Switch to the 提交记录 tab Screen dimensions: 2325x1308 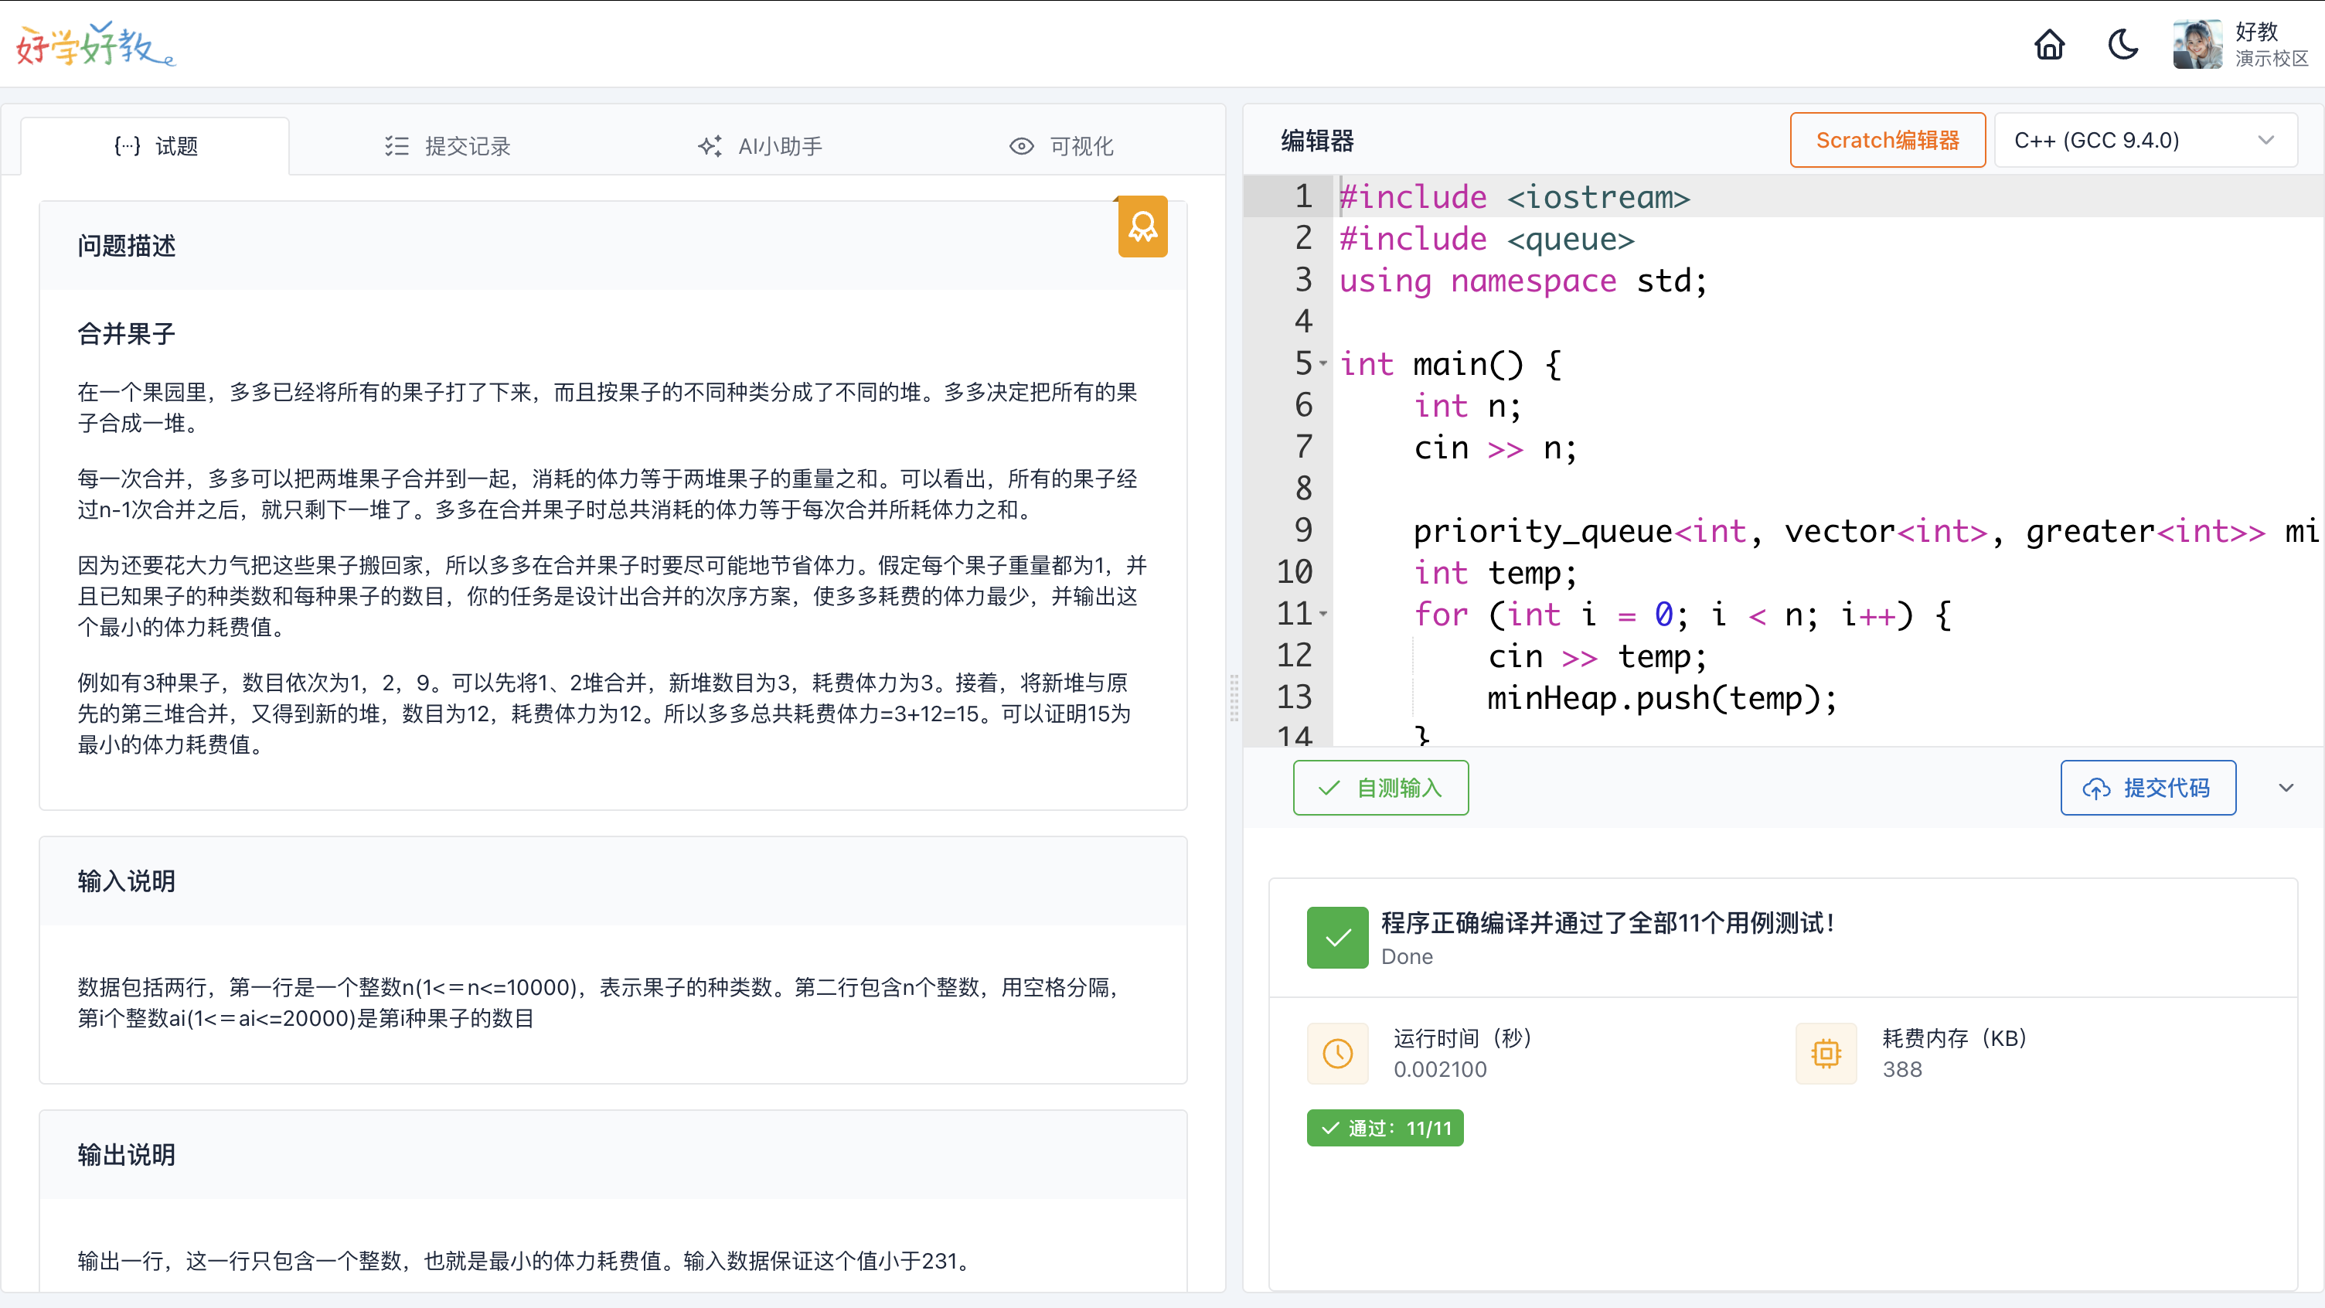coord(448,146)
